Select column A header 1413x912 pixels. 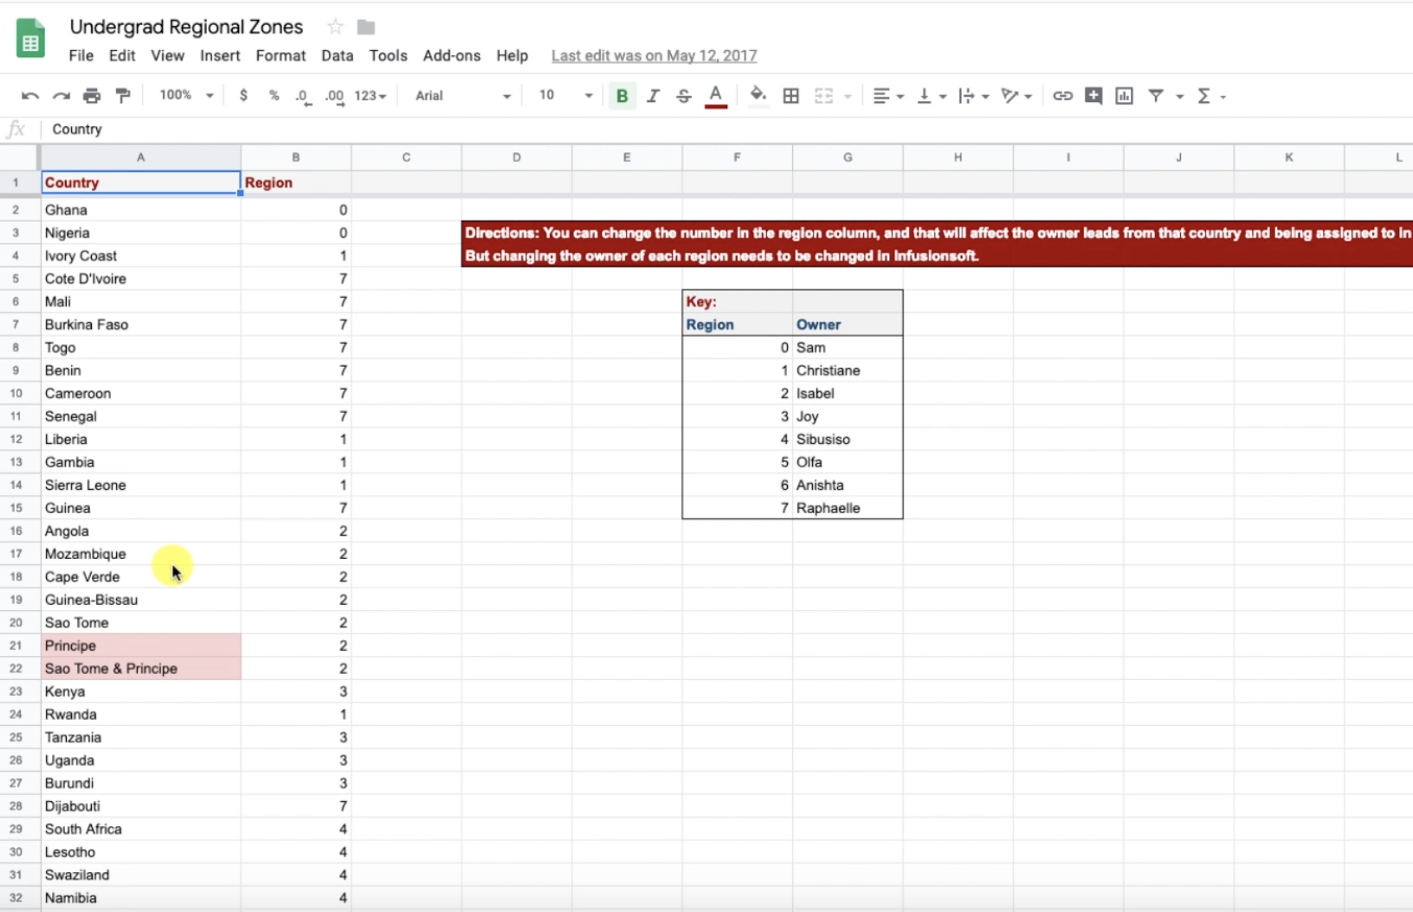140,157
